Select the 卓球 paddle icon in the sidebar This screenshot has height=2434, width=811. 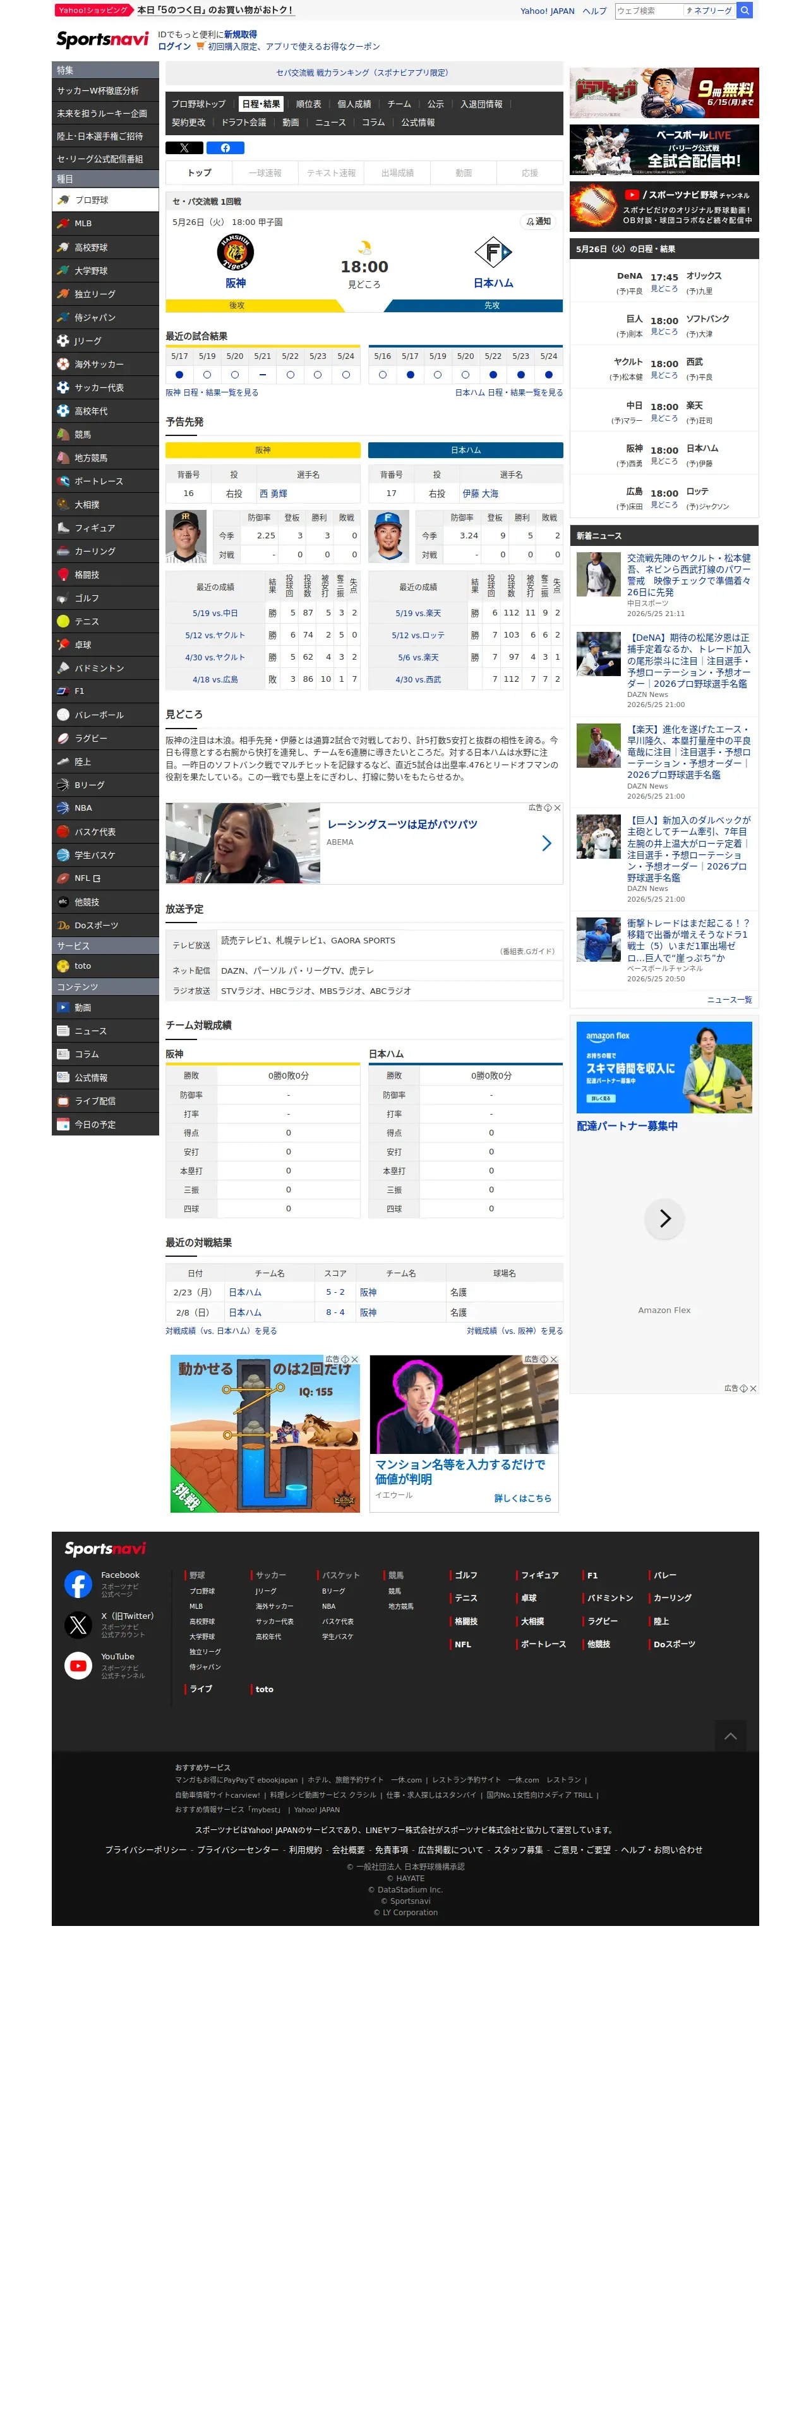63,645
